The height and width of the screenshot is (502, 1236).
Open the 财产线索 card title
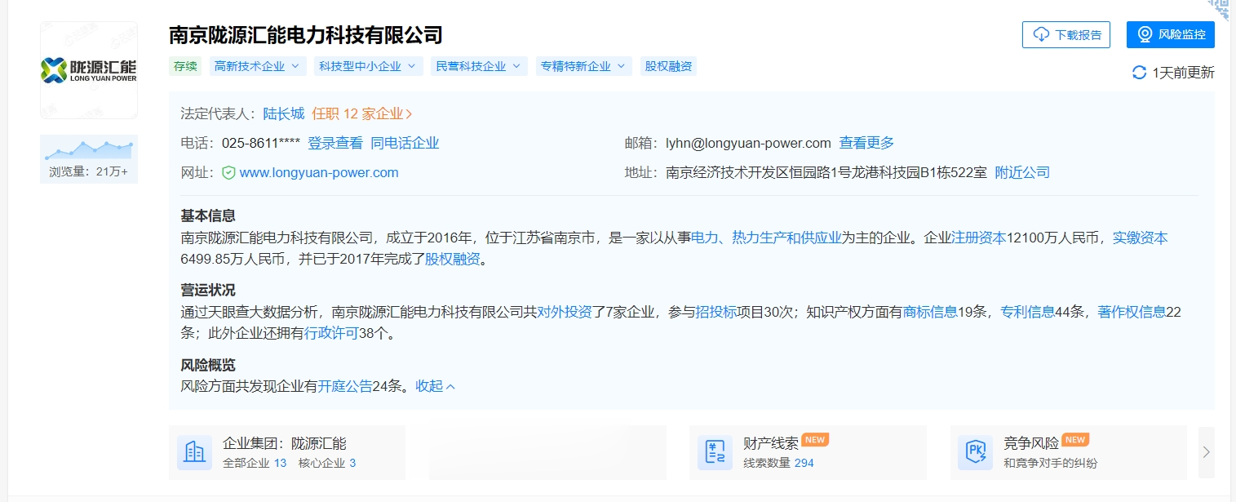[771, 444]
